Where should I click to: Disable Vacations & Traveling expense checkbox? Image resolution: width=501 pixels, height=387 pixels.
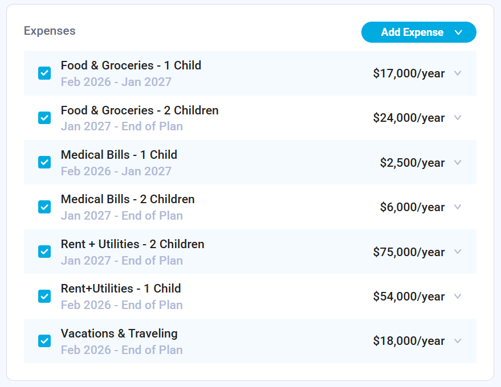click(x=44, y=341)
